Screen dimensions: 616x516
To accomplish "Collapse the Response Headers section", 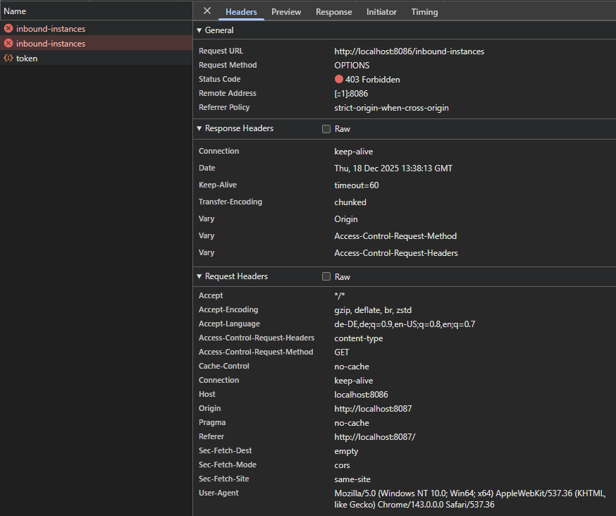I will pos(199,129).
